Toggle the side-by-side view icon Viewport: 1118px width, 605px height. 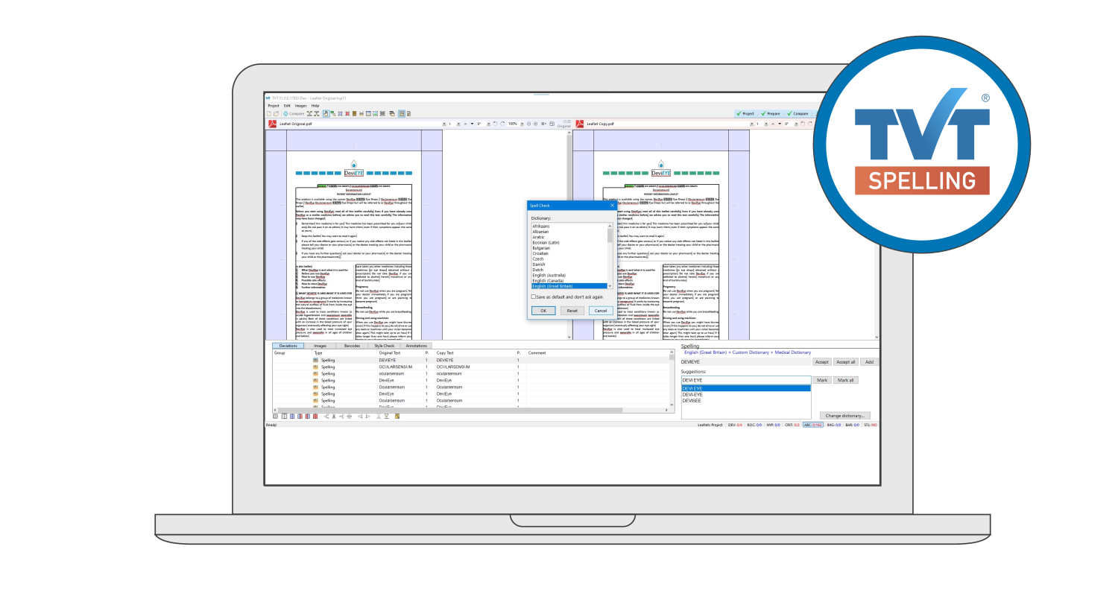pos(401,113)
